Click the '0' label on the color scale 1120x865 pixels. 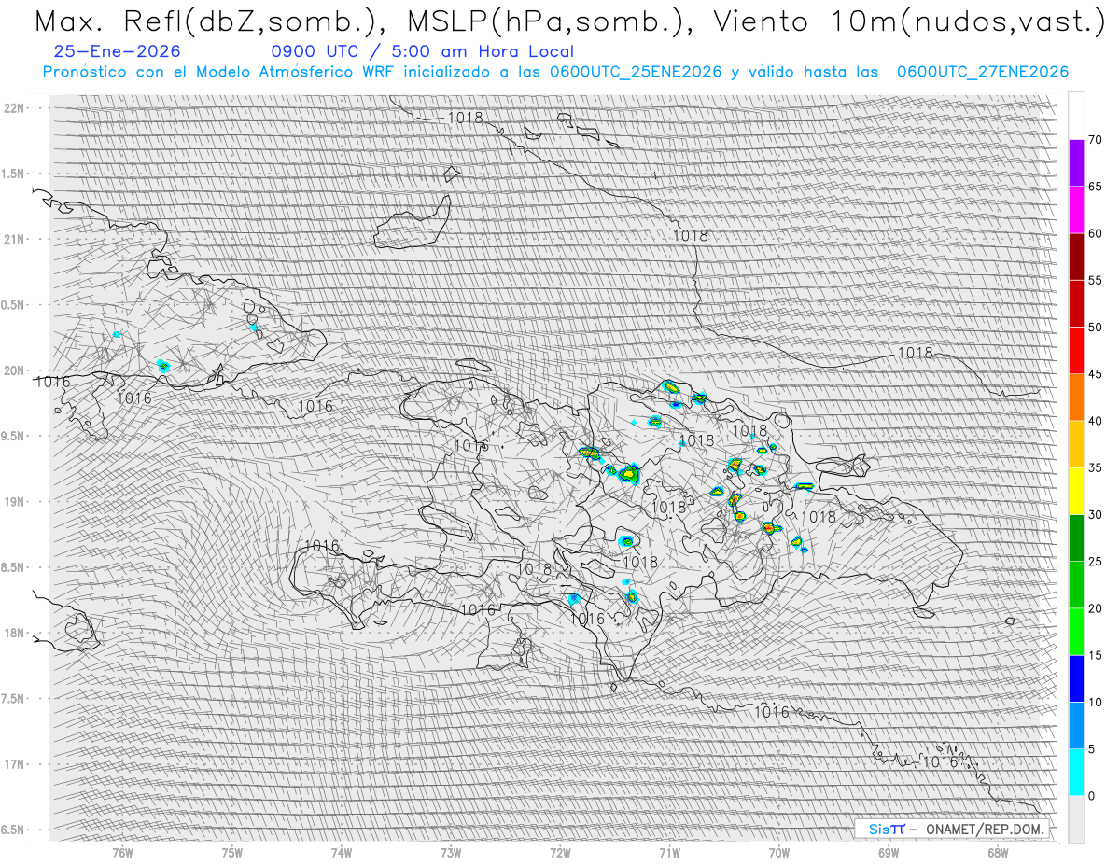1091,795
